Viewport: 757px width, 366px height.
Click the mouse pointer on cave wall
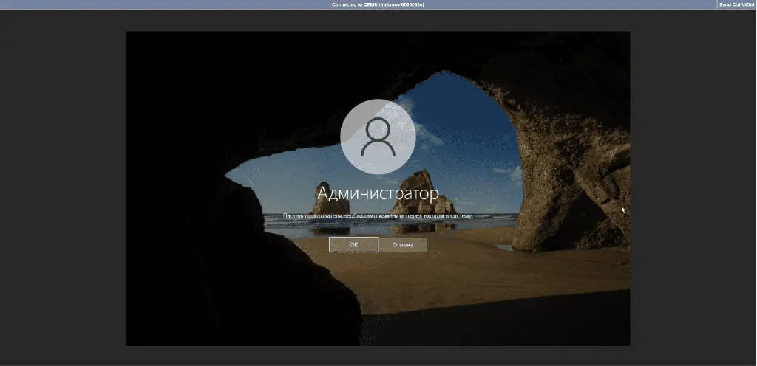[622, 210]
